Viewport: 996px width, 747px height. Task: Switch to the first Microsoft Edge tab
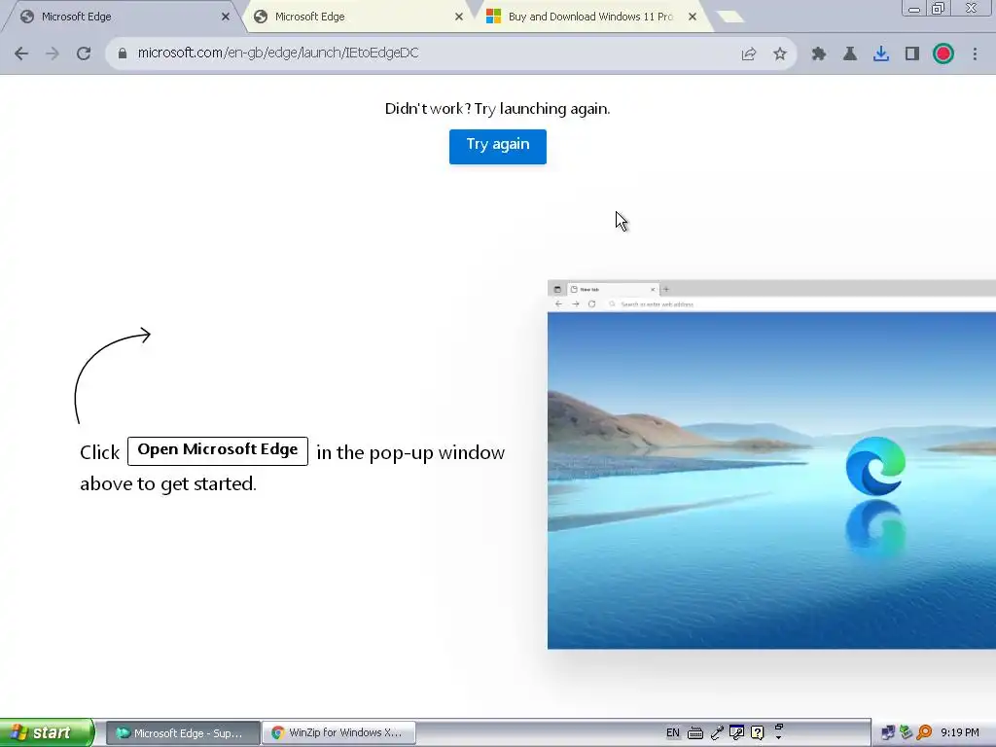tap(121, 17)
